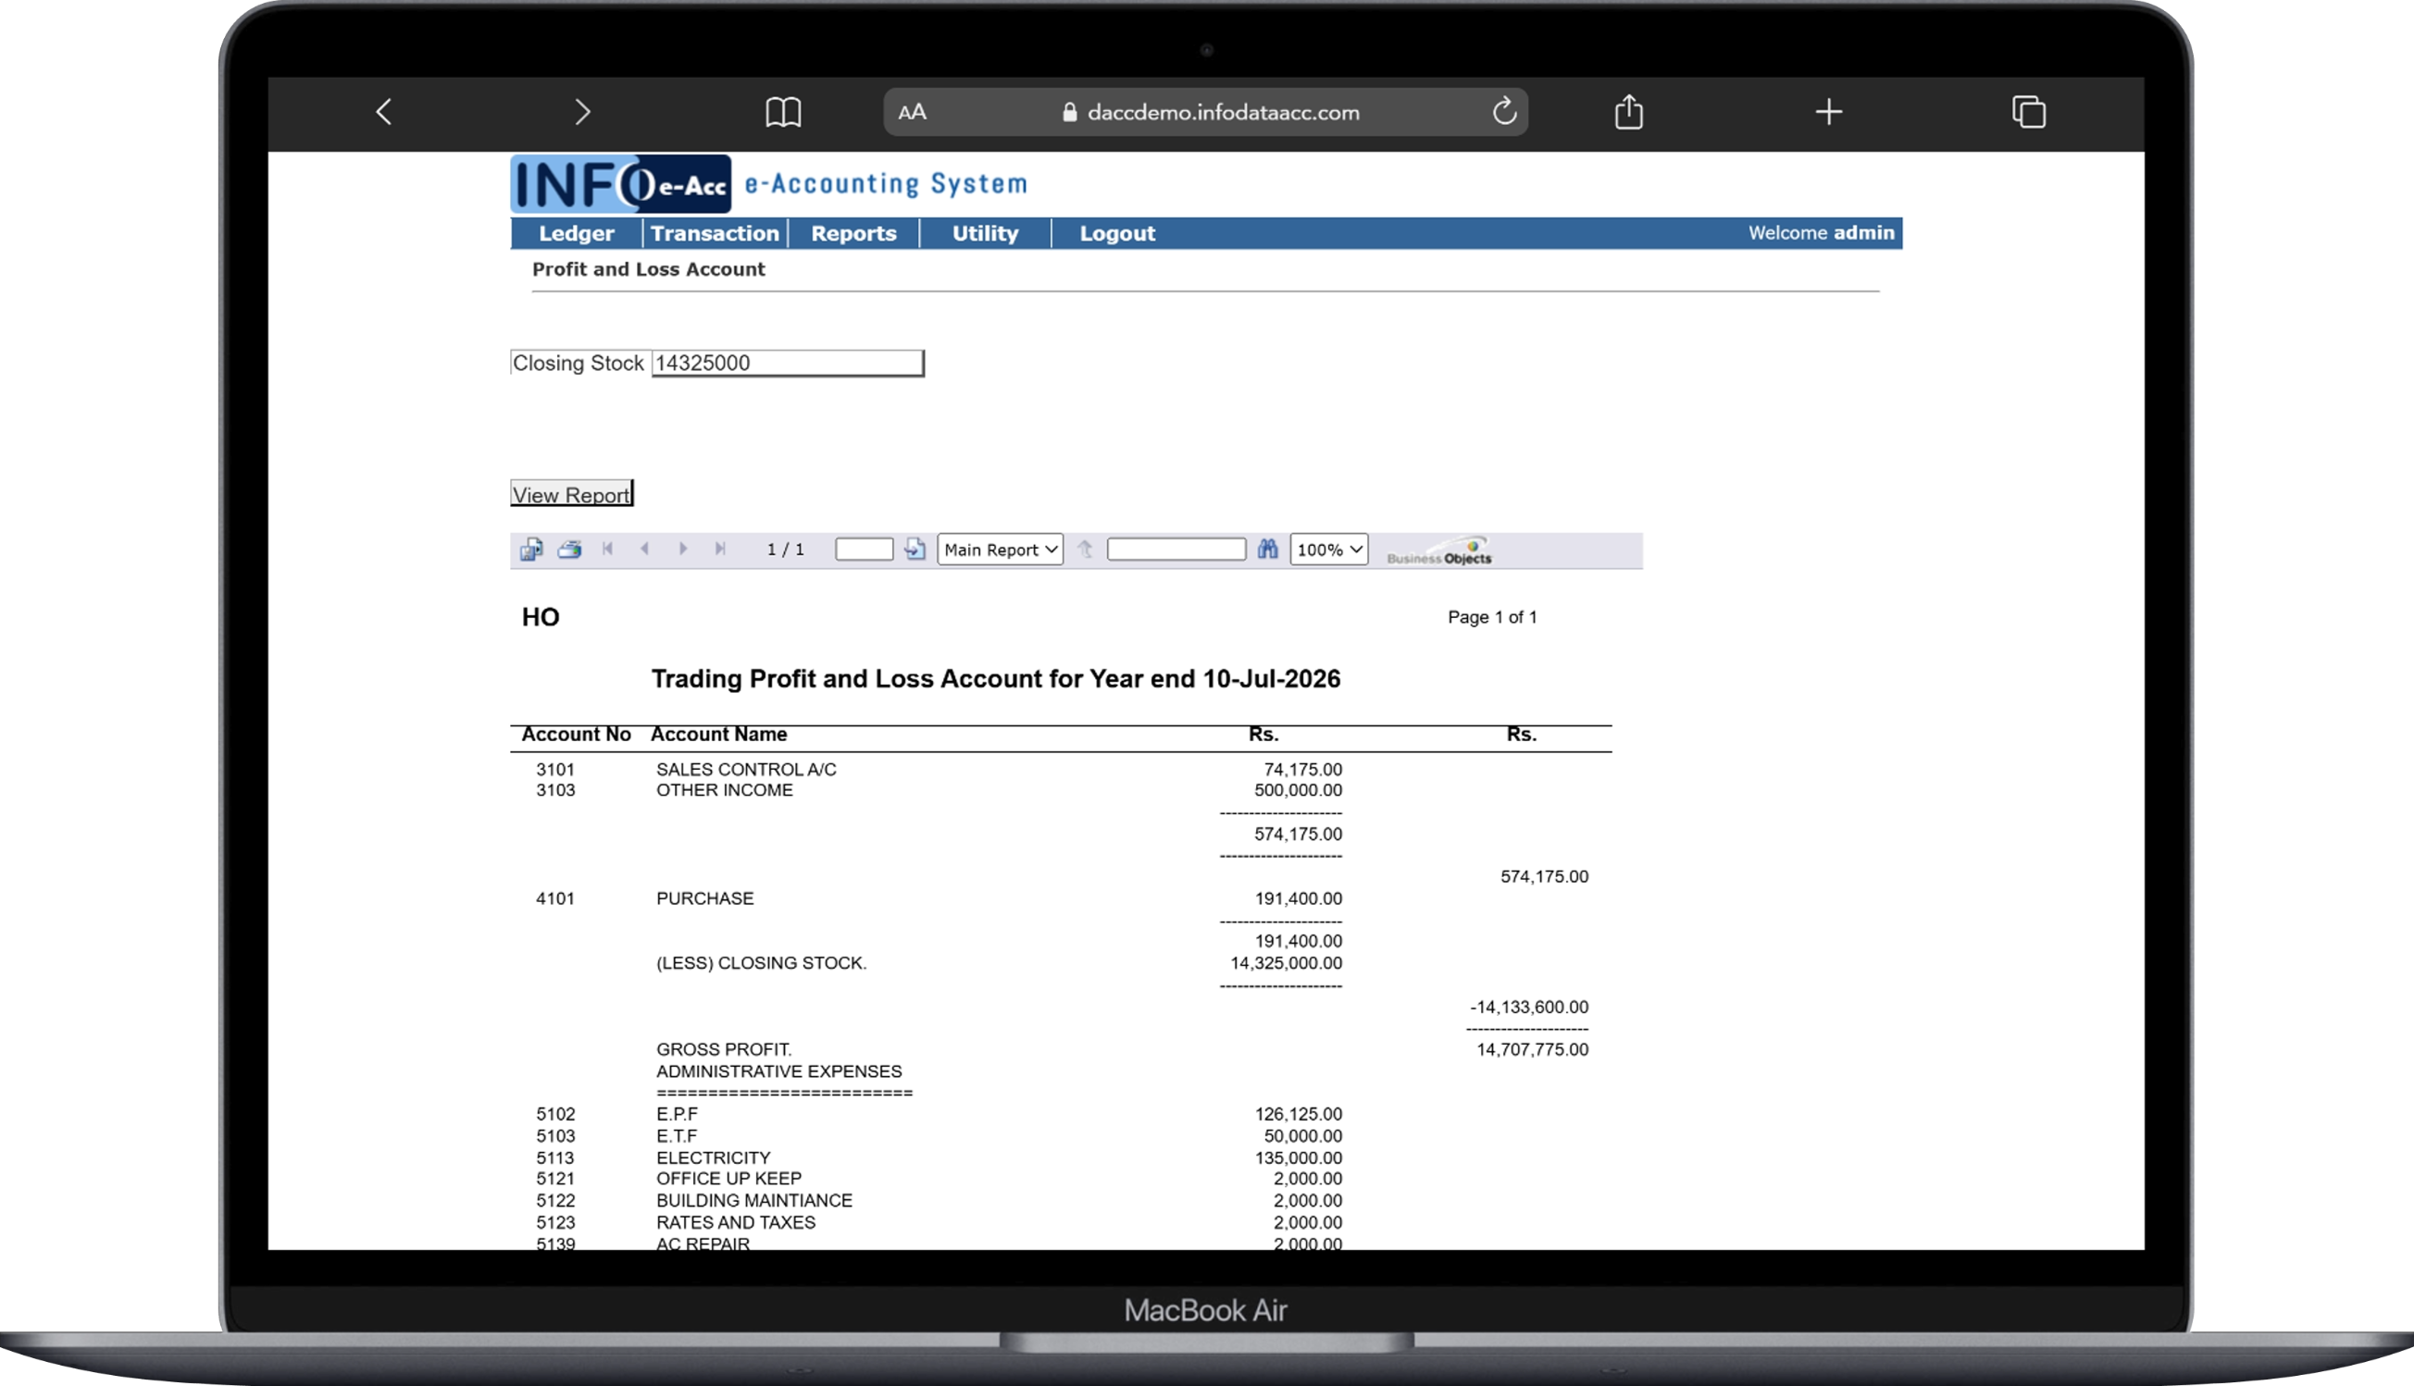
Task: Click the Trading Profit and Loss title
Action: coord(995,679)
